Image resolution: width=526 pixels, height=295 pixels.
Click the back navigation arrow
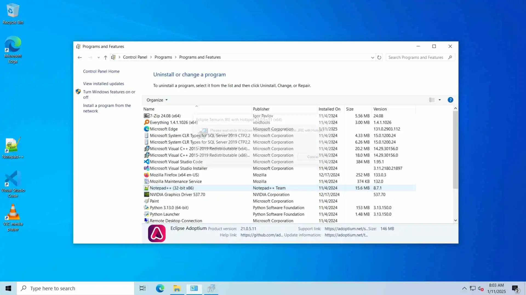pos(80,57)
